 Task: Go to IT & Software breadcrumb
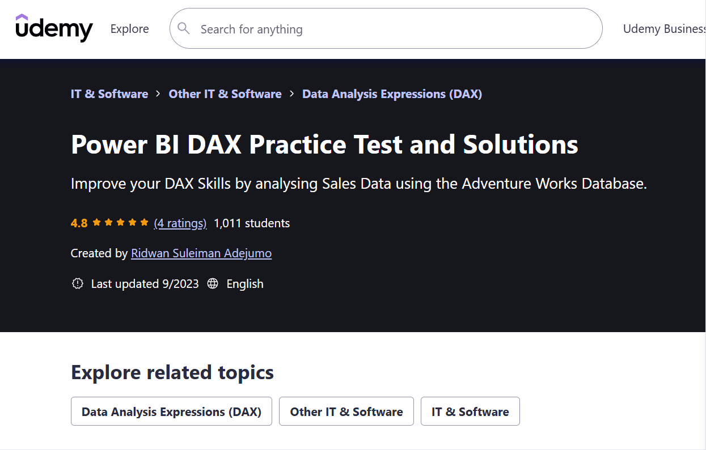pyautogui.click(x=109, y=94)
